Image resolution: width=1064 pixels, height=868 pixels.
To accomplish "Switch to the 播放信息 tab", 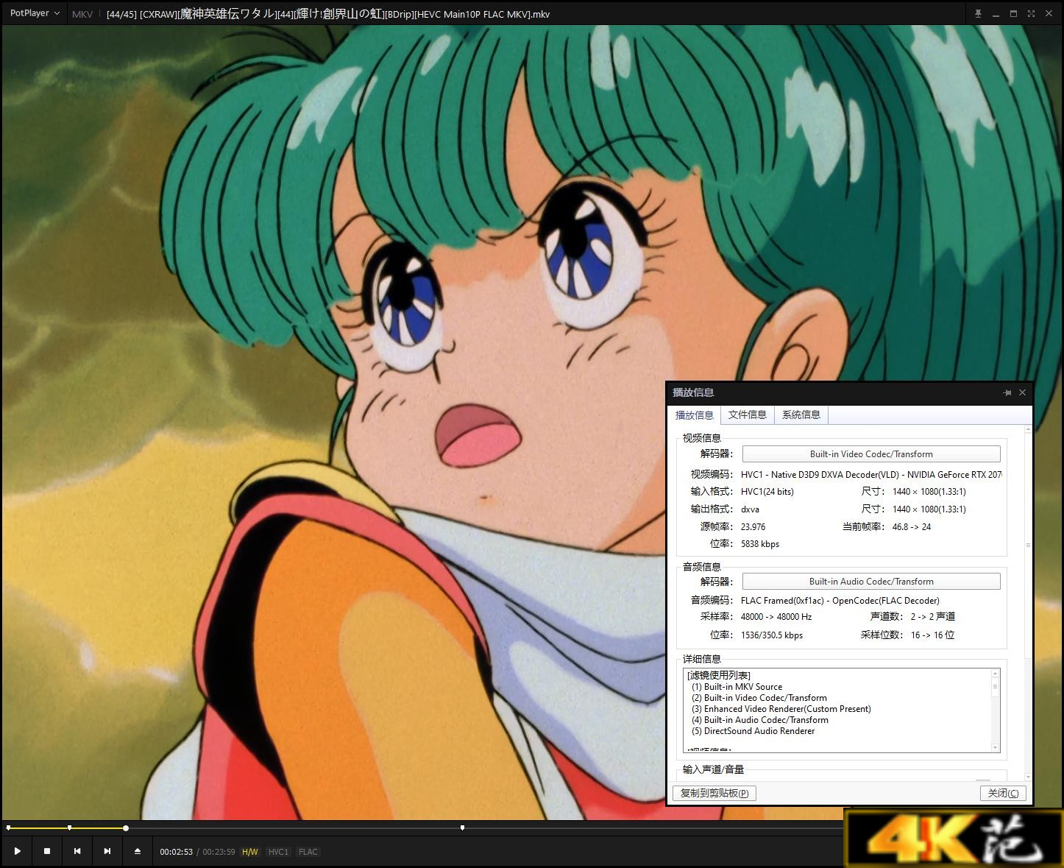I will pyautogui.click(x=695, y=415).
